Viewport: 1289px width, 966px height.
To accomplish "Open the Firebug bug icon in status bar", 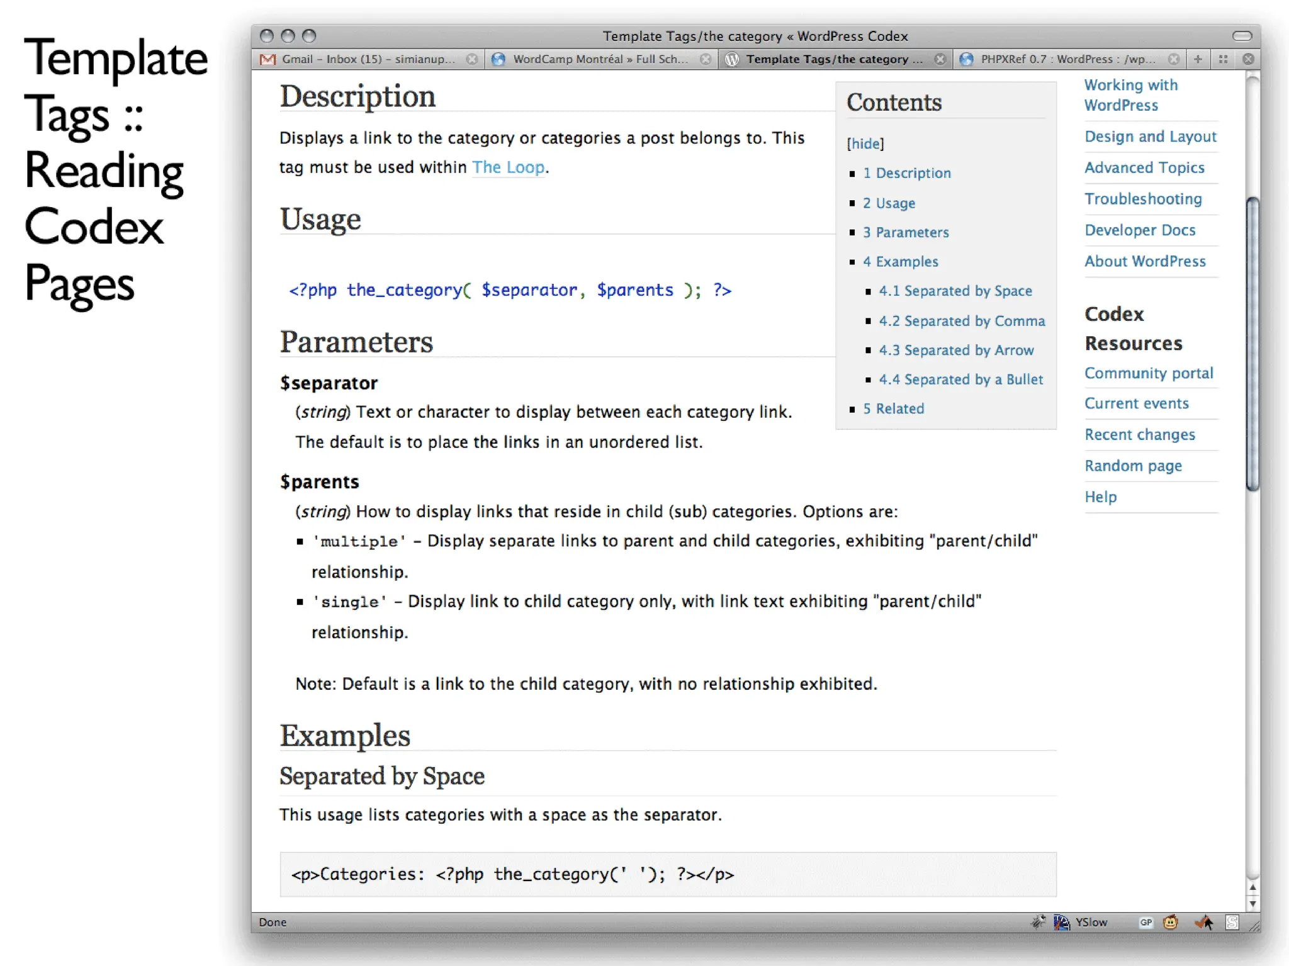I will pyautogui.click(x=1038, y=922).
